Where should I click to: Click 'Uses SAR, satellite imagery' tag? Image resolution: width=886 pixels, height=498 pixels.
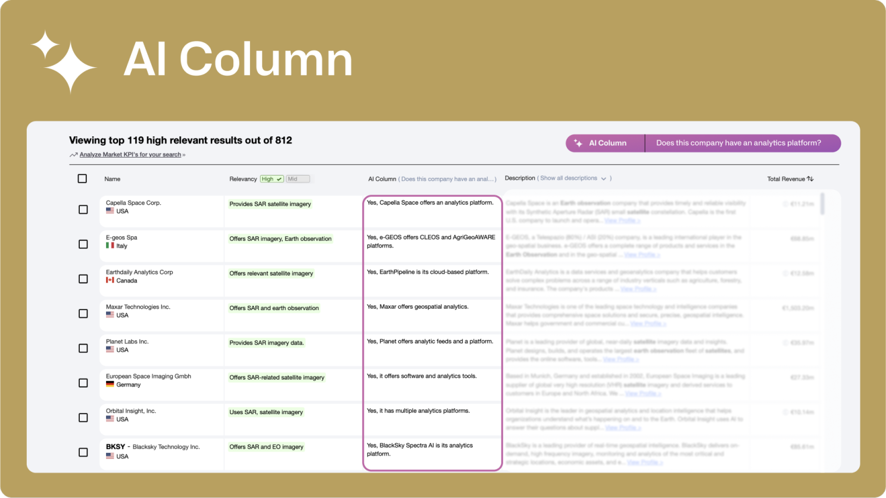(266, 412)
